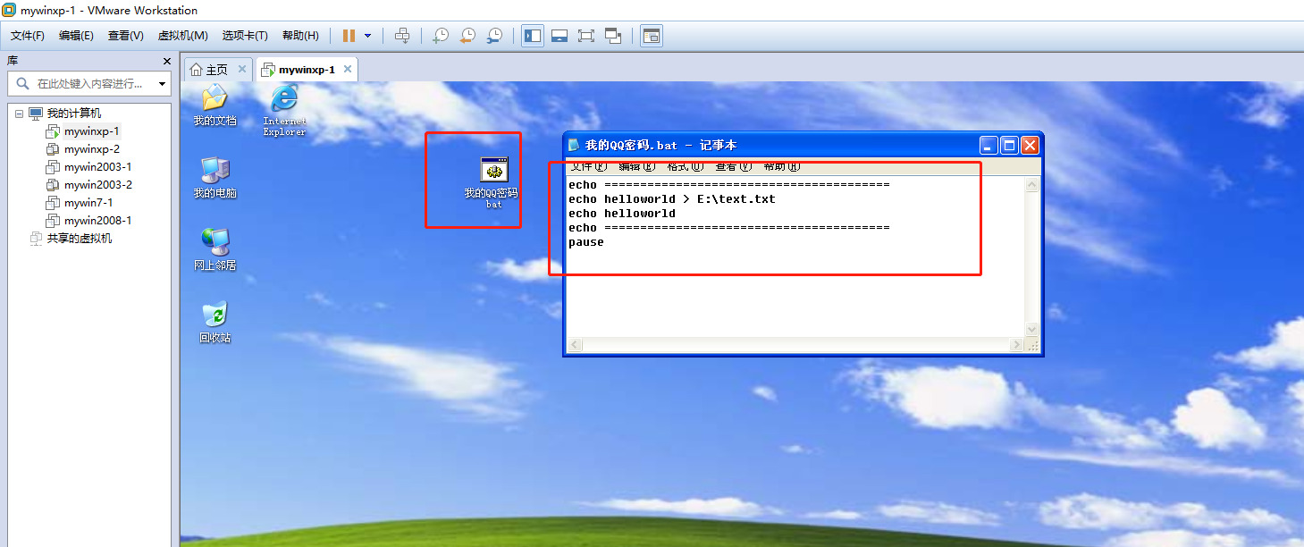The image size is (1304, 547).
Task: Open Notepad's 格式(O) menu
Action: pos(685,166)
